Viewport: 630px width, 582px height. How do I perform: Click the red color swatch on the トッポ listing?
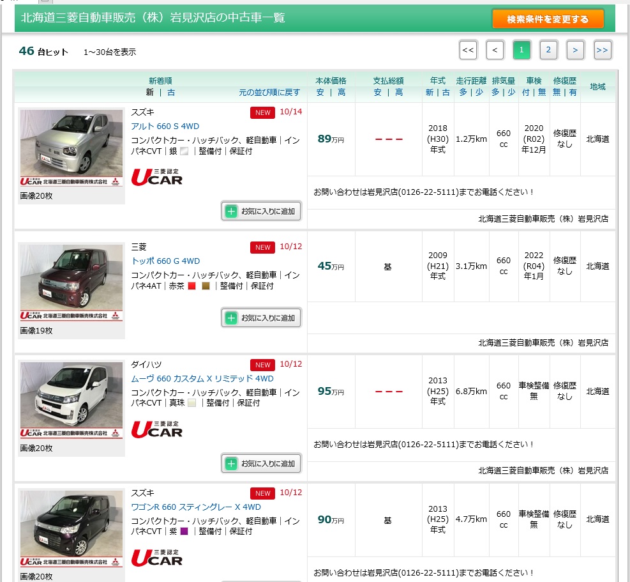[192, 286]
